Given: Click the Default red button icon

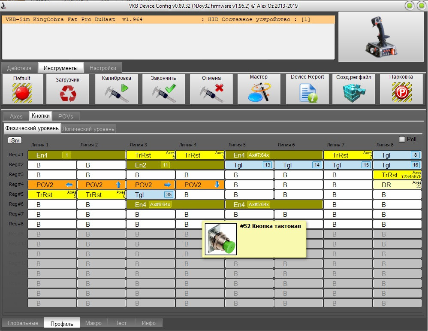Looking at the screenshot, I should click(22, 93).
